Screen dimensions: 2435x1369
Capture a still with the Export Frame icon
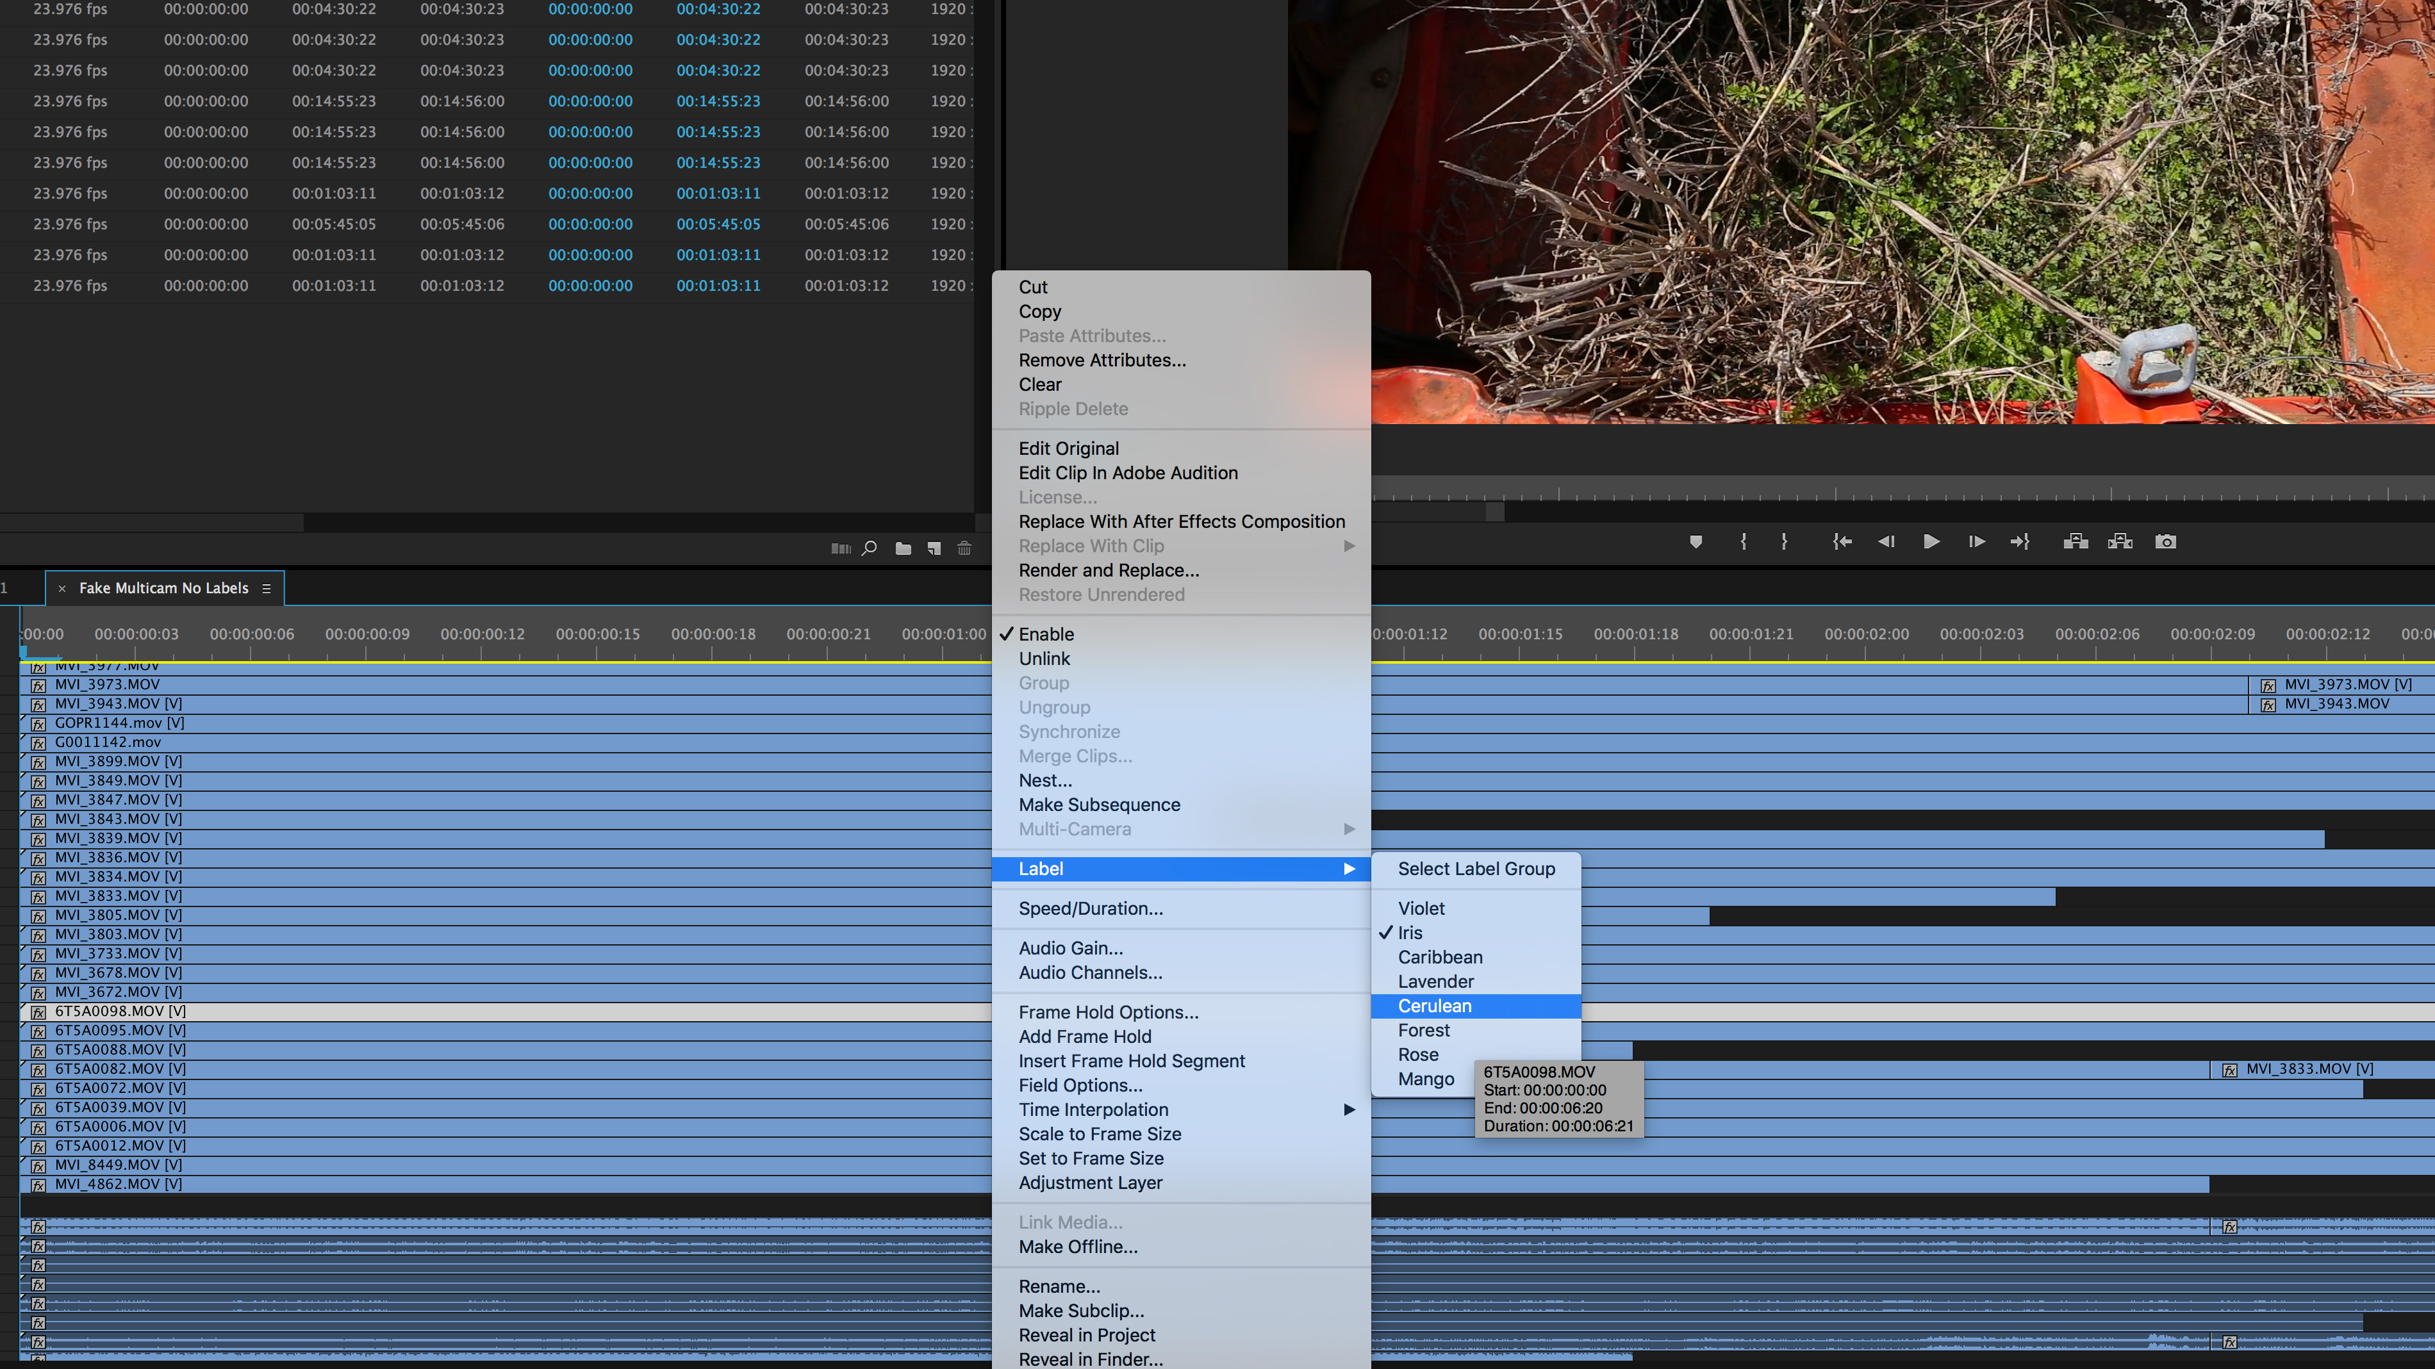2166,541
